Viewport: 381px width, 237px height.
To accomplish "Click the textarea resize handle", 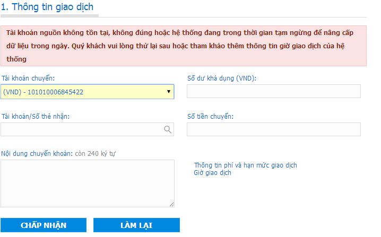I will coord(171,204).
